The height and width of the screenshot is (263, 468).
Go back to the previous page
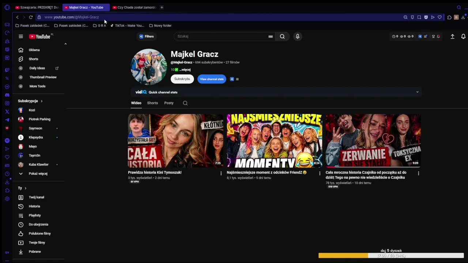(x=17, y=17)
